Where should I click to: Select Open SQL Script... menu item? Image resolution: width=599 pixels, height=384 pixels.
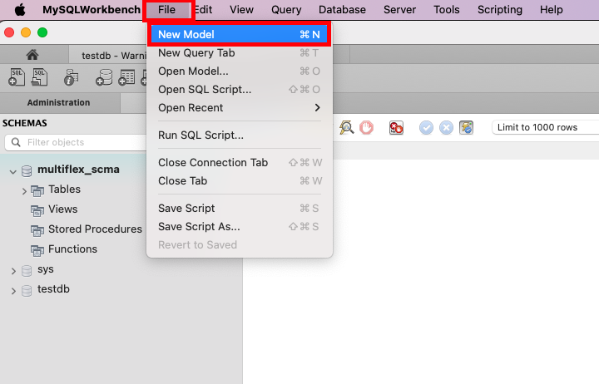(239, 89)
